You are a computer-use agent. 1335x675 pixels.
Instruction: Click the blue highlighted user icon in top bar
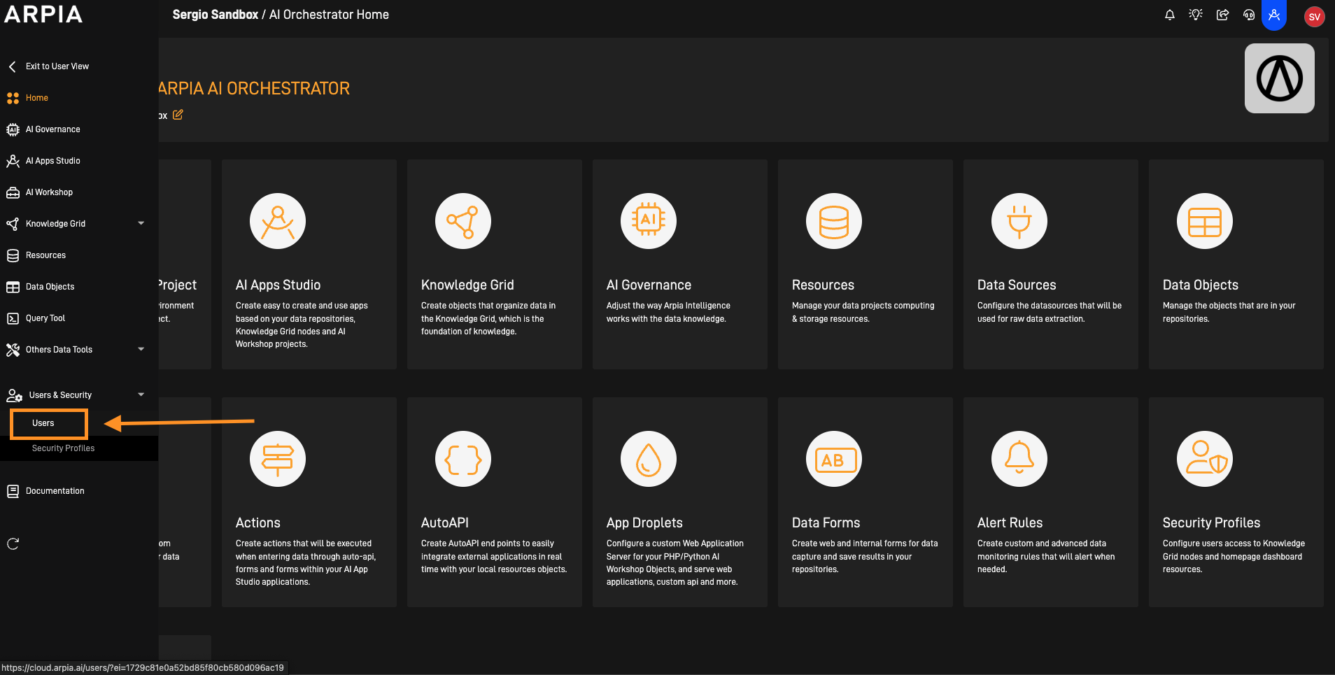coord(1274,15)
